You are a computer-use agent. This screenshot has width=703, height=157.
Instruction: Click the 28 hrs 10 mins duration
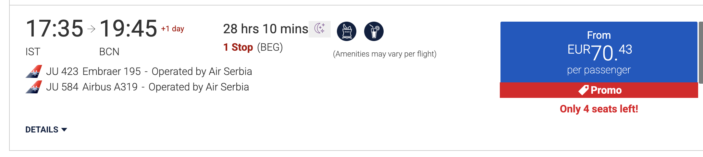[x=265, y=29]
